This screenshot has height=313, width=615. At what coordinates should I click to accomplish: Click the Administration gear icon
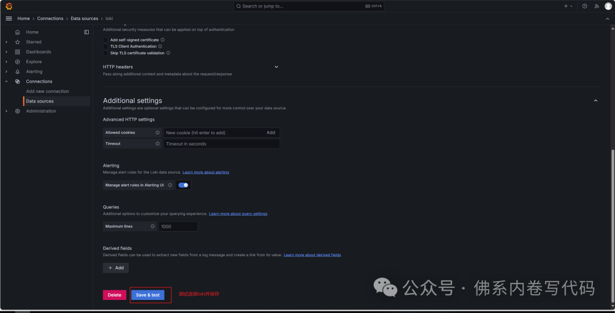(x=17, y=111)
